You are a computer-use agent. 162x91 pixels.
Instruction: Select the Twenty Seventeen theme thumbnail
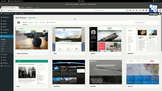tap(32, 39)
